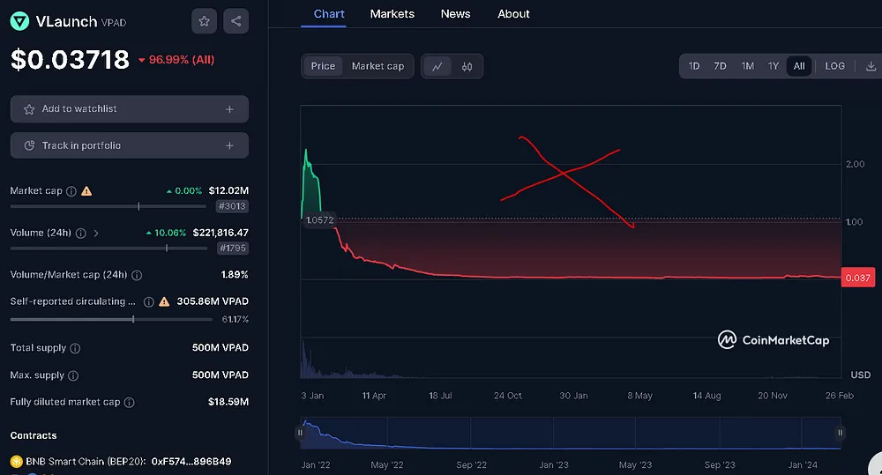
Task: Click the plus on Track in portfolio
Action: point(229,145)
